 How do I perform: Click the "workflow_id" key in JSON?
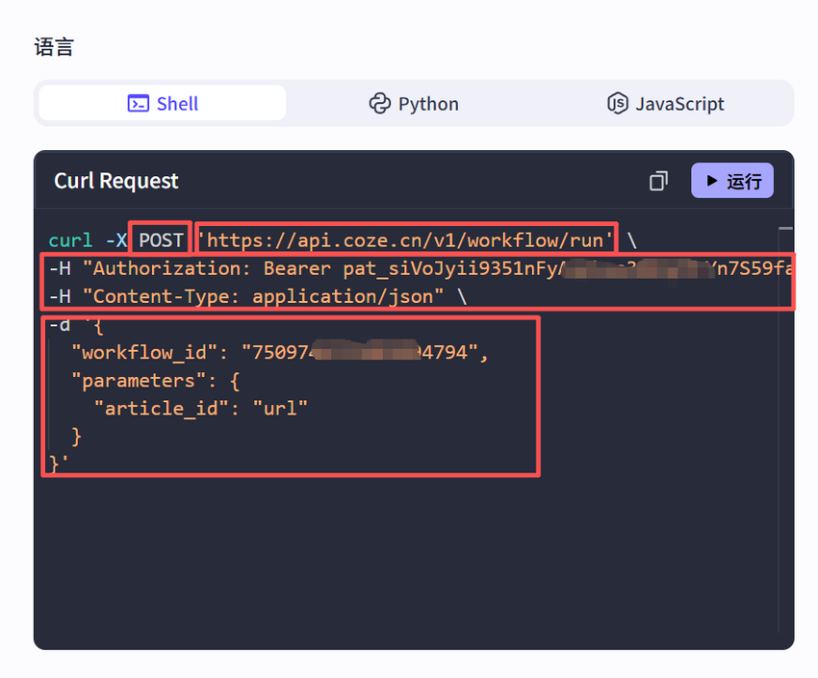pos(144,353)
